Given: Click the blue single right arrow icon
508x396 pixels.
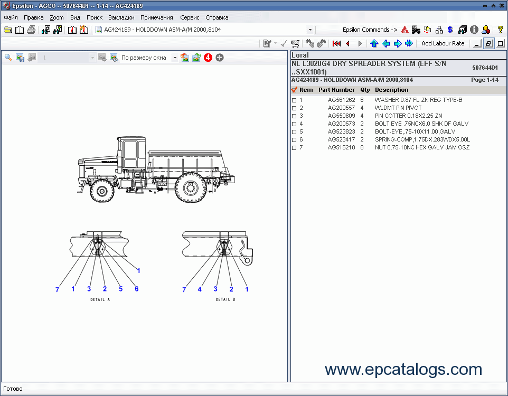Looking at the screenshot, I should [x=398, y=43].
